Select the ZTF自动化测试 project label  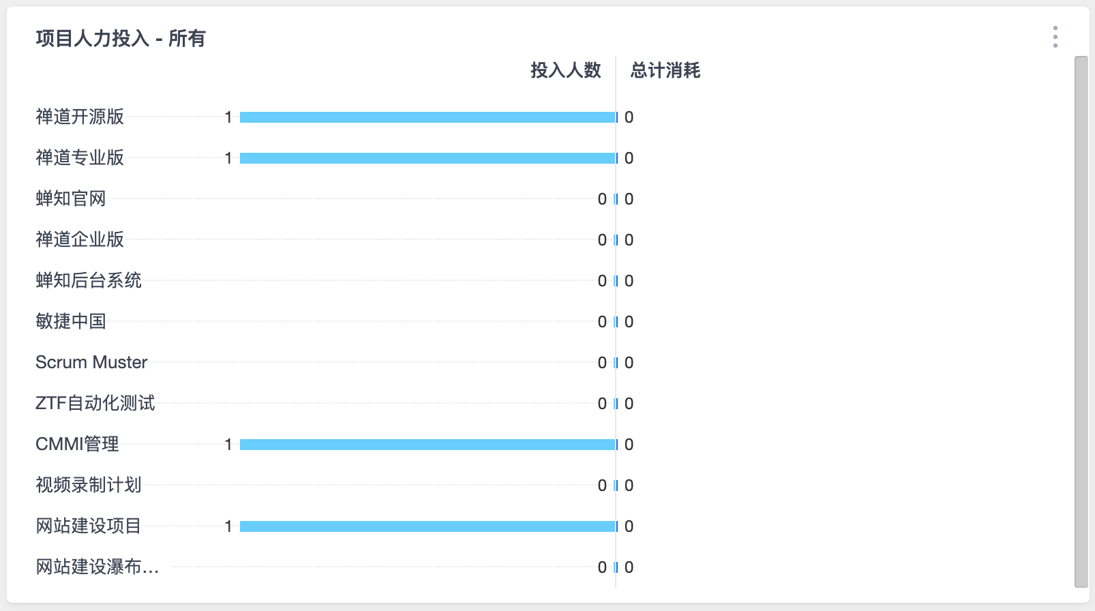pyautogui.click(x=95, y=403)
